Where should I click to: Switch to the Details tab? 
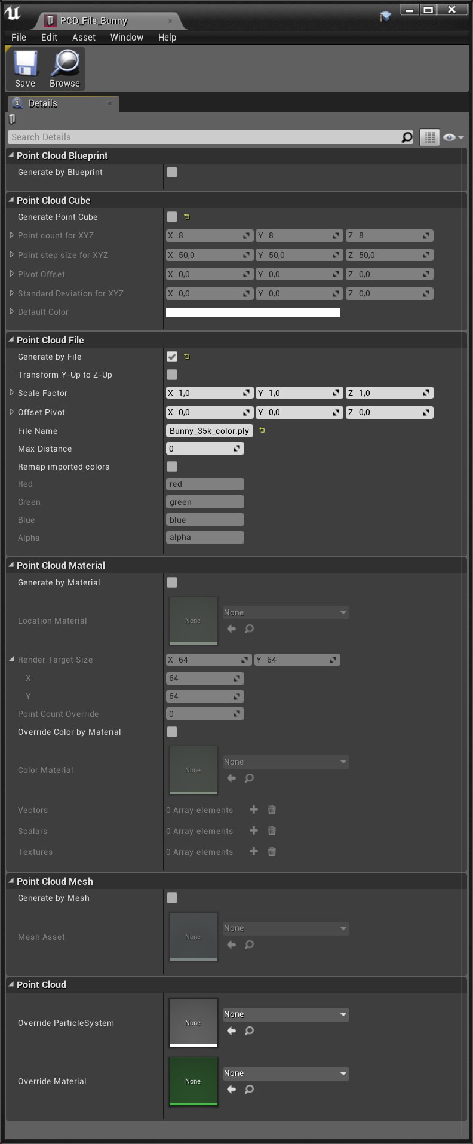(x=42, y=103)
